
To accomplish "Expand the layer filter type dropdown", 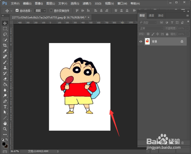I will click(148, 22).
